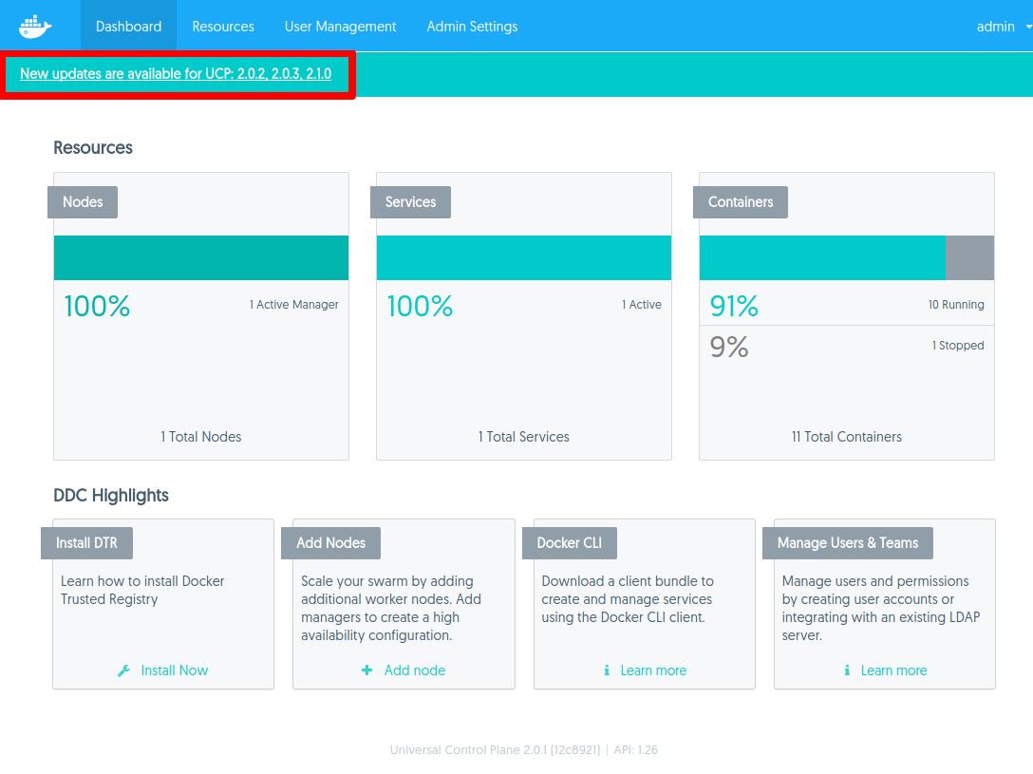Go to User Management
Viewport: 1033px width, 774px height.
click(x=340, y=27)
